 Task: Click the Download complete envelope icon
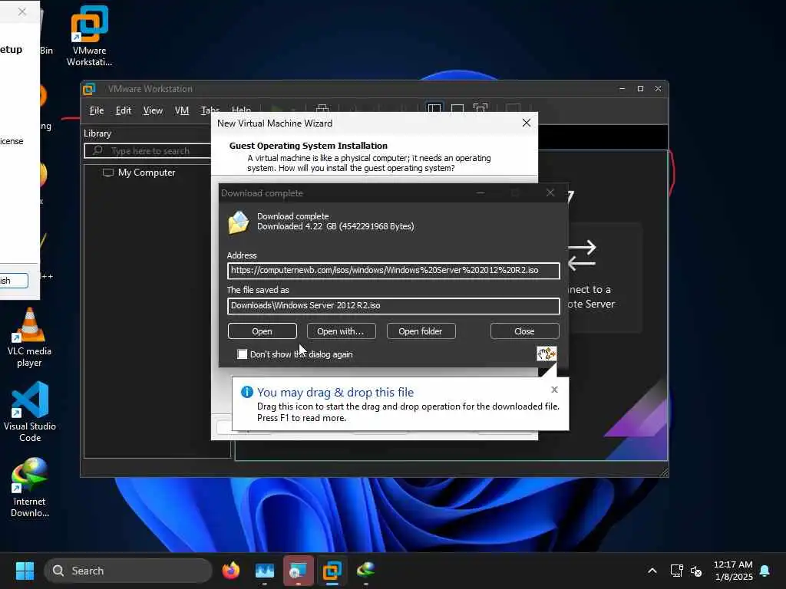(239, 222)
